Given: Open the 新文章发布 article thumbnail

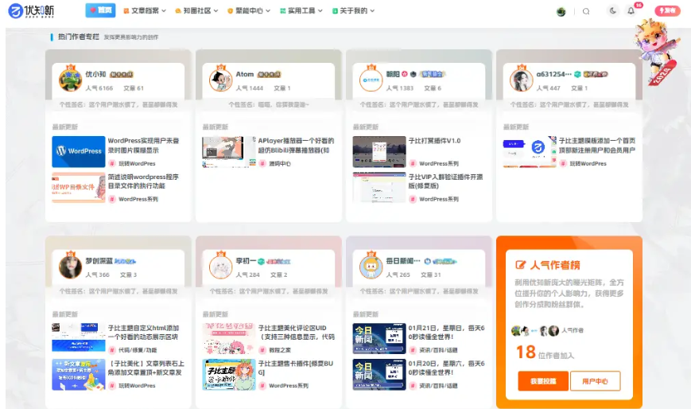Looking at the screenshot, I should tap(79, 375).
